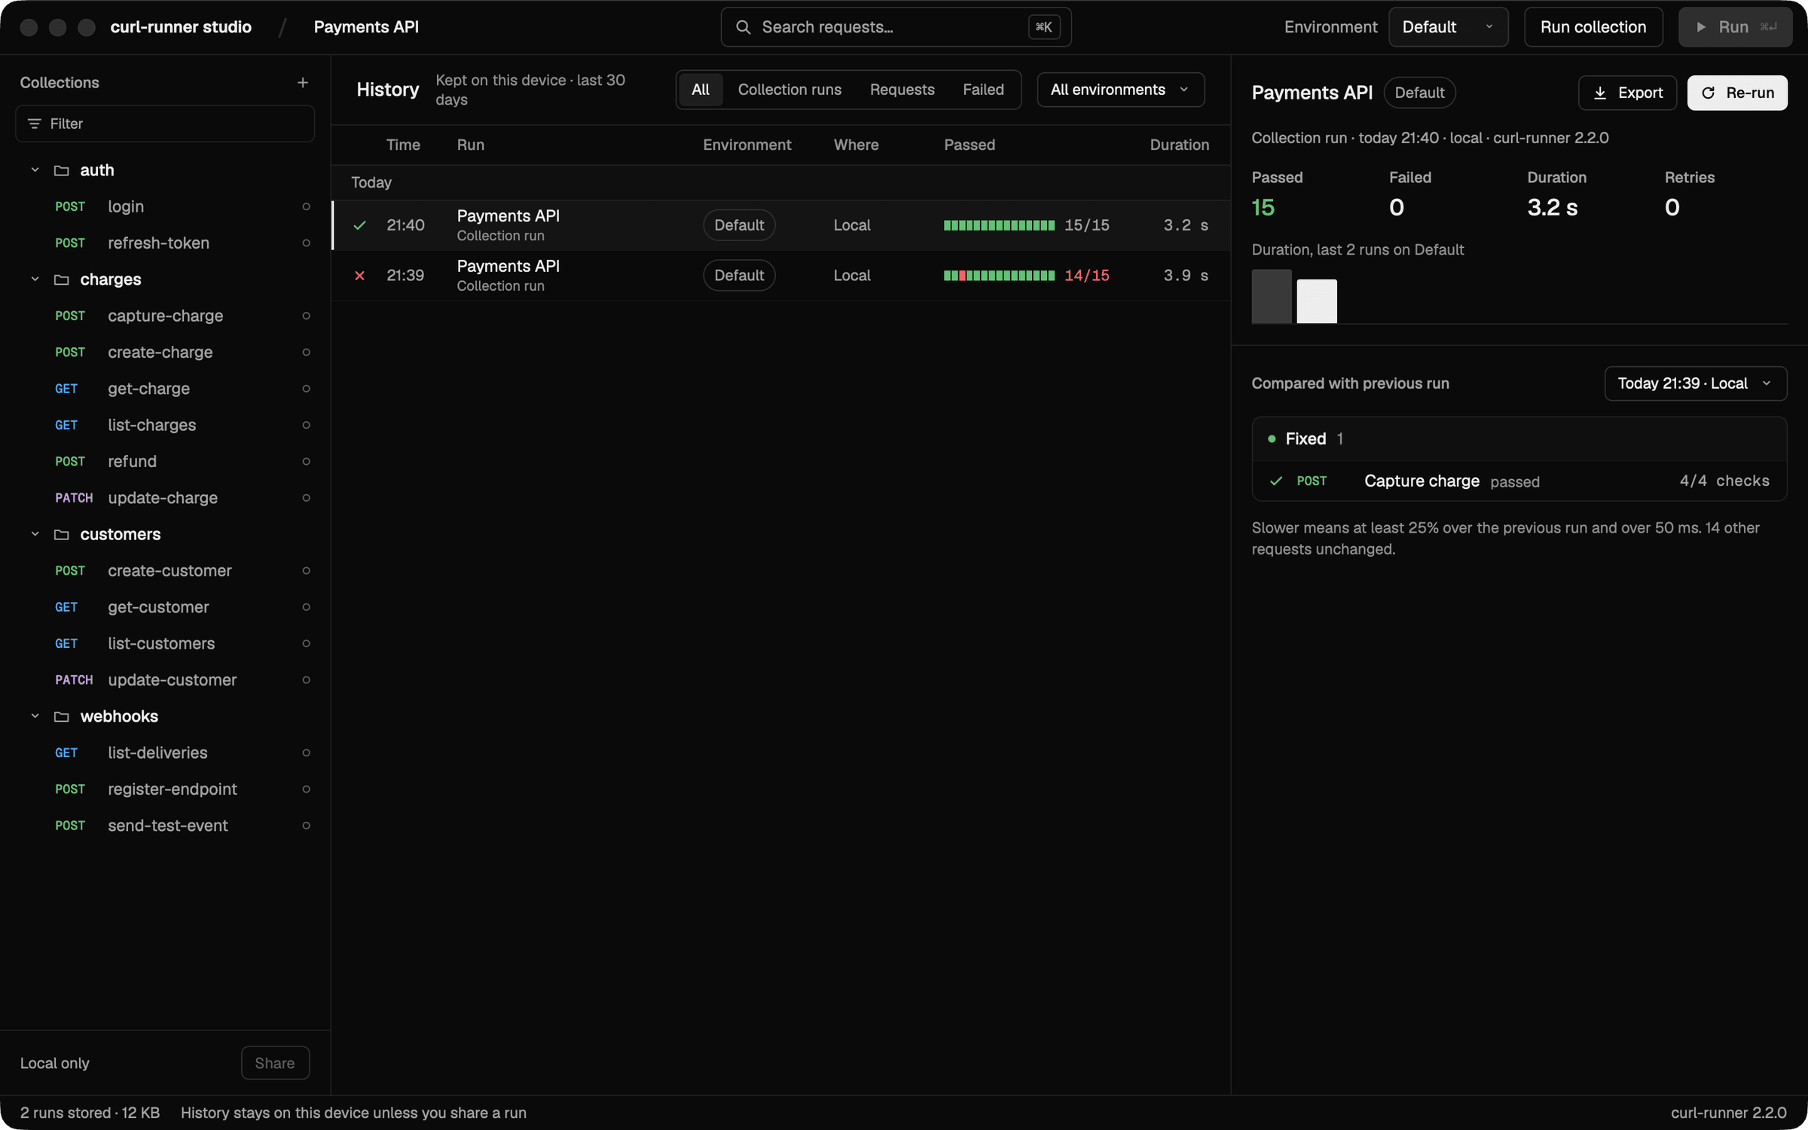Collapse the customers folder chevron
This screenshot has width=1808, height=1130.
(x=35, y=534)
